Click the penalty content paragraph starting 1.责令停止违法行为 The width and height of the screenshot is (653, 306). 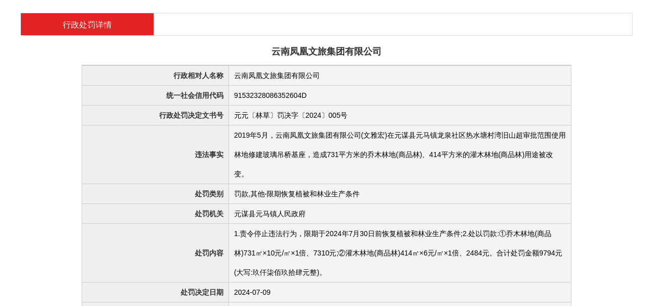point(398,253)
